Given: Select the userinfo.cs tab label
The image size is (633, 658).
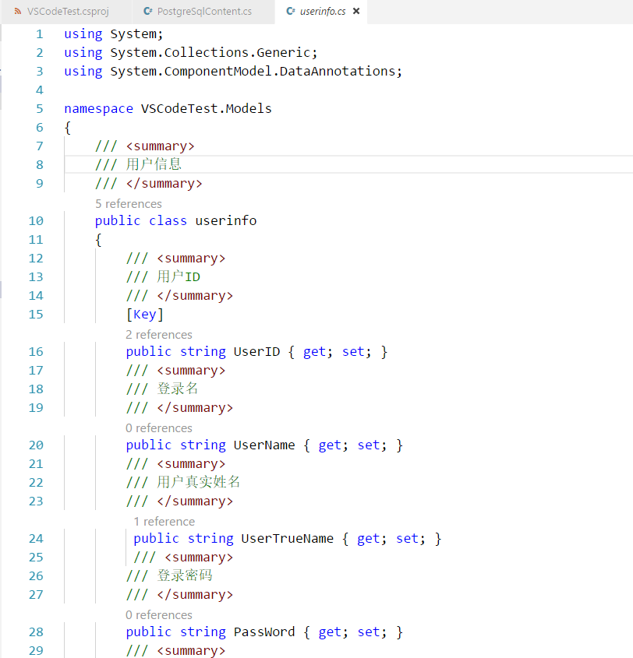Looking at the screenshot, I should click(323, 12).
